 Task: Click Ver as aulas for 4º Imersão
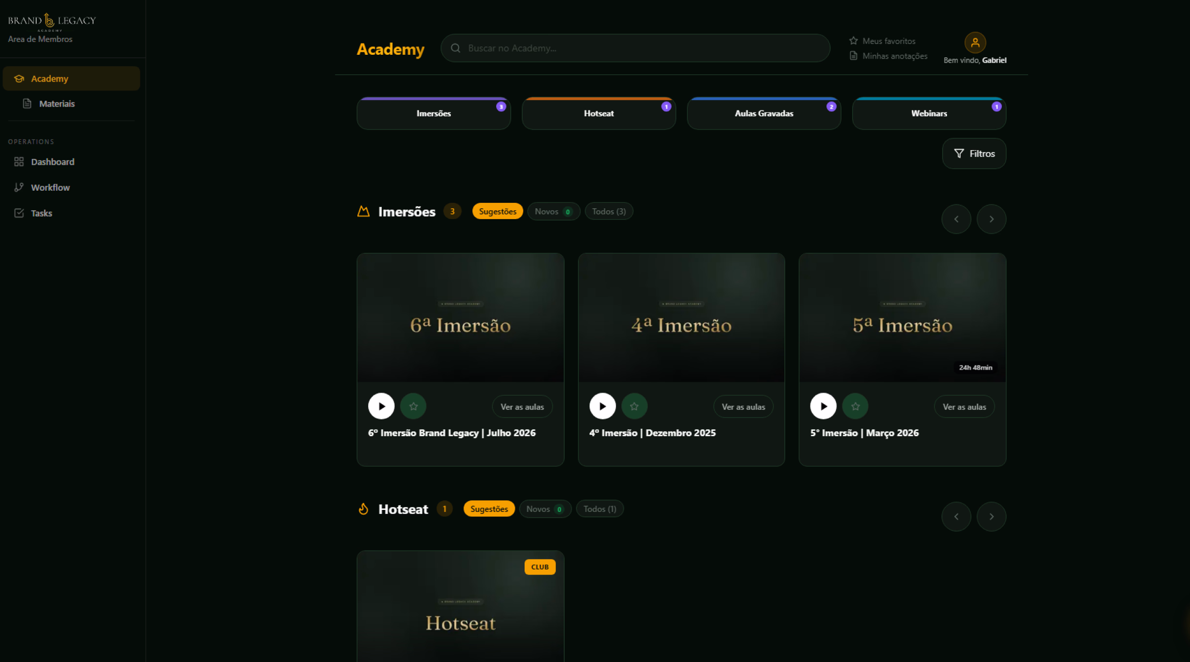click(743, 407)
